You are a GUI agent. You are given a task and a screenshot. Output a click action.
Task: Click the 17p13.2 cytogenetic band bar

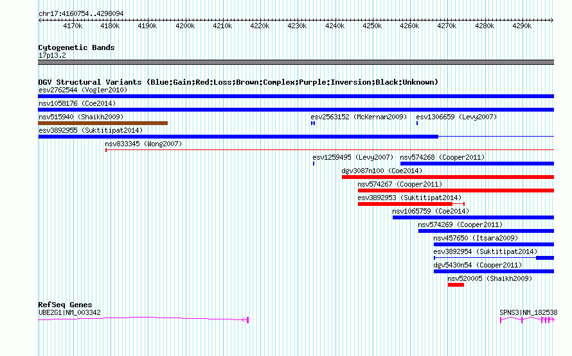click(296, 62)
